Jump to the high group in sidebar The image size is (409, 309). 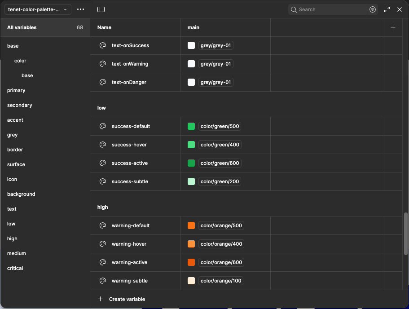coord(12,239)
